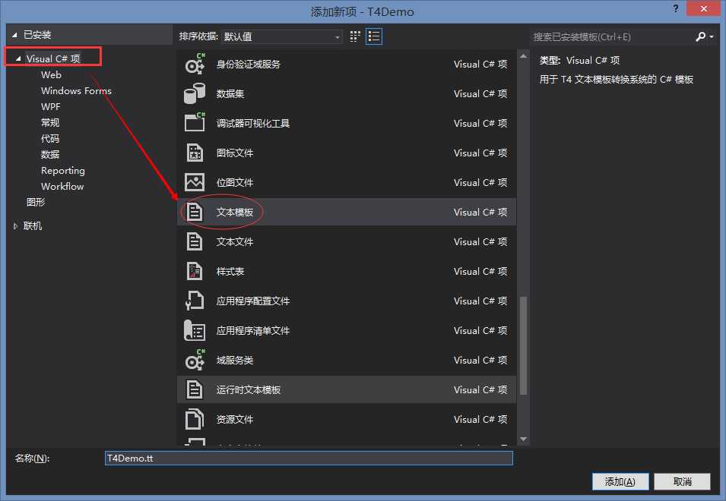Click the 取消 button
This screenshot has height=501, width=726.
click(682, 481)
